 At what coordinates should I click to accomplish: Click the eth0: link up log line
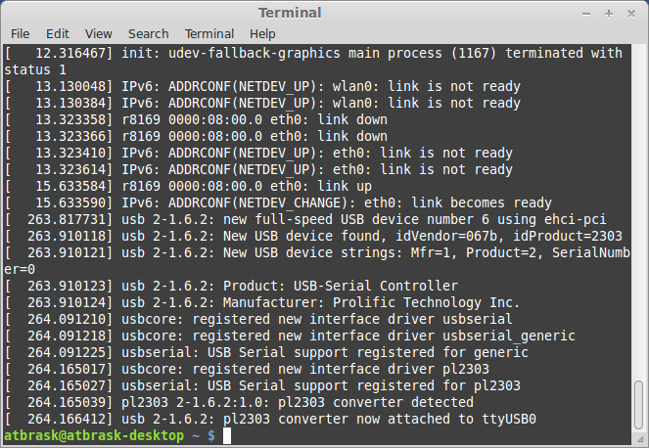click(188, 186)
